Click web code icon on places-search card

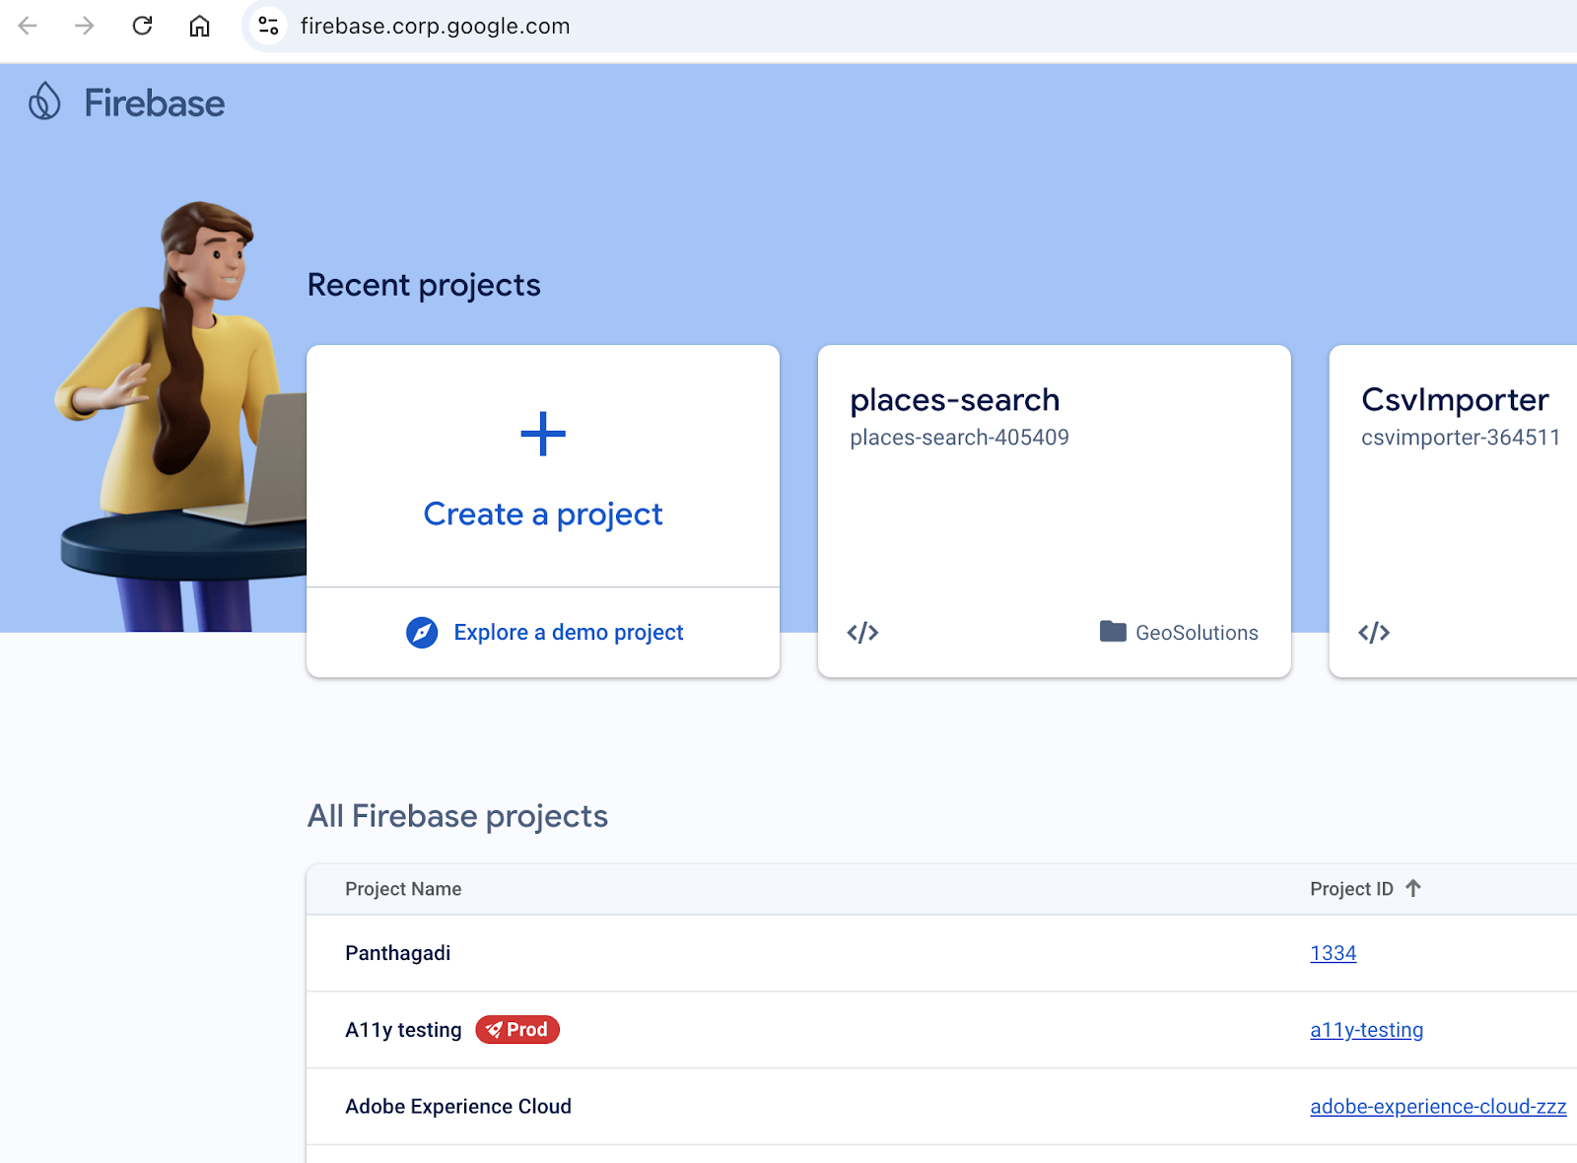862,633
